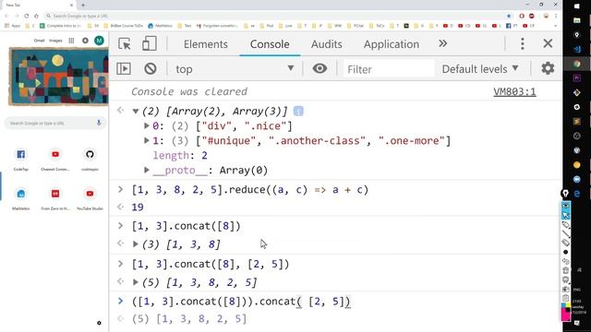Open the Google apps grid
Image resolution: width=591 pixels, height=332 pixels.
(x=71, y=41)
